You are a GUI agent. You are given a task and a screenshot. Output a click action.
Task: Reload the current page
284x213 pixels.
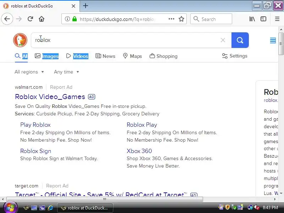30,19
